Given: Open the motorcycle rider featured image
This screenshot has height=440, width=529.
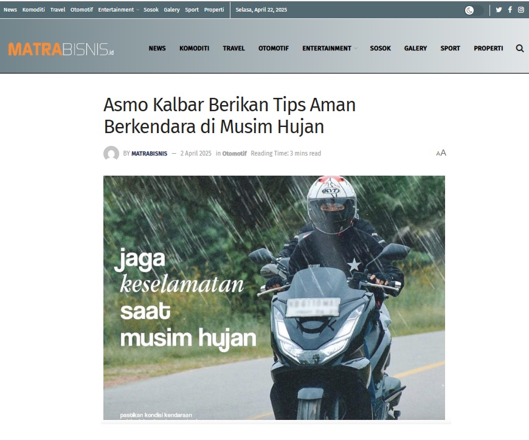Looking at the screenshot, I should click(274, 298).
